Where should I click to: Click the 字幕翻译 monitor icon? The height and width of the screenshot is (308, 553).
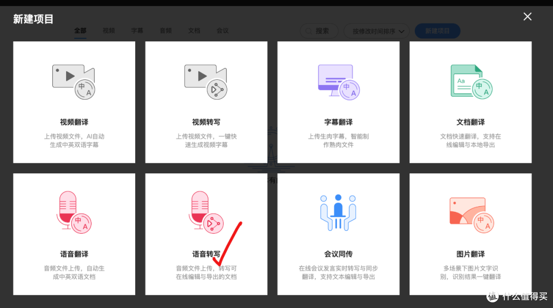pyautogui.click(x=338, y=82)
